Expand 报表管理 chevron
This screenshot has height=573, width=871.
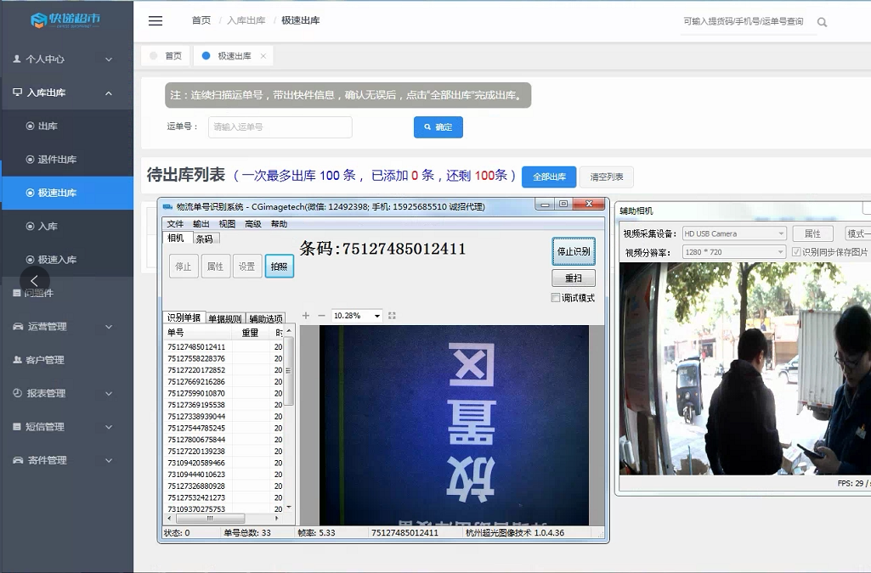click(109, 393)
